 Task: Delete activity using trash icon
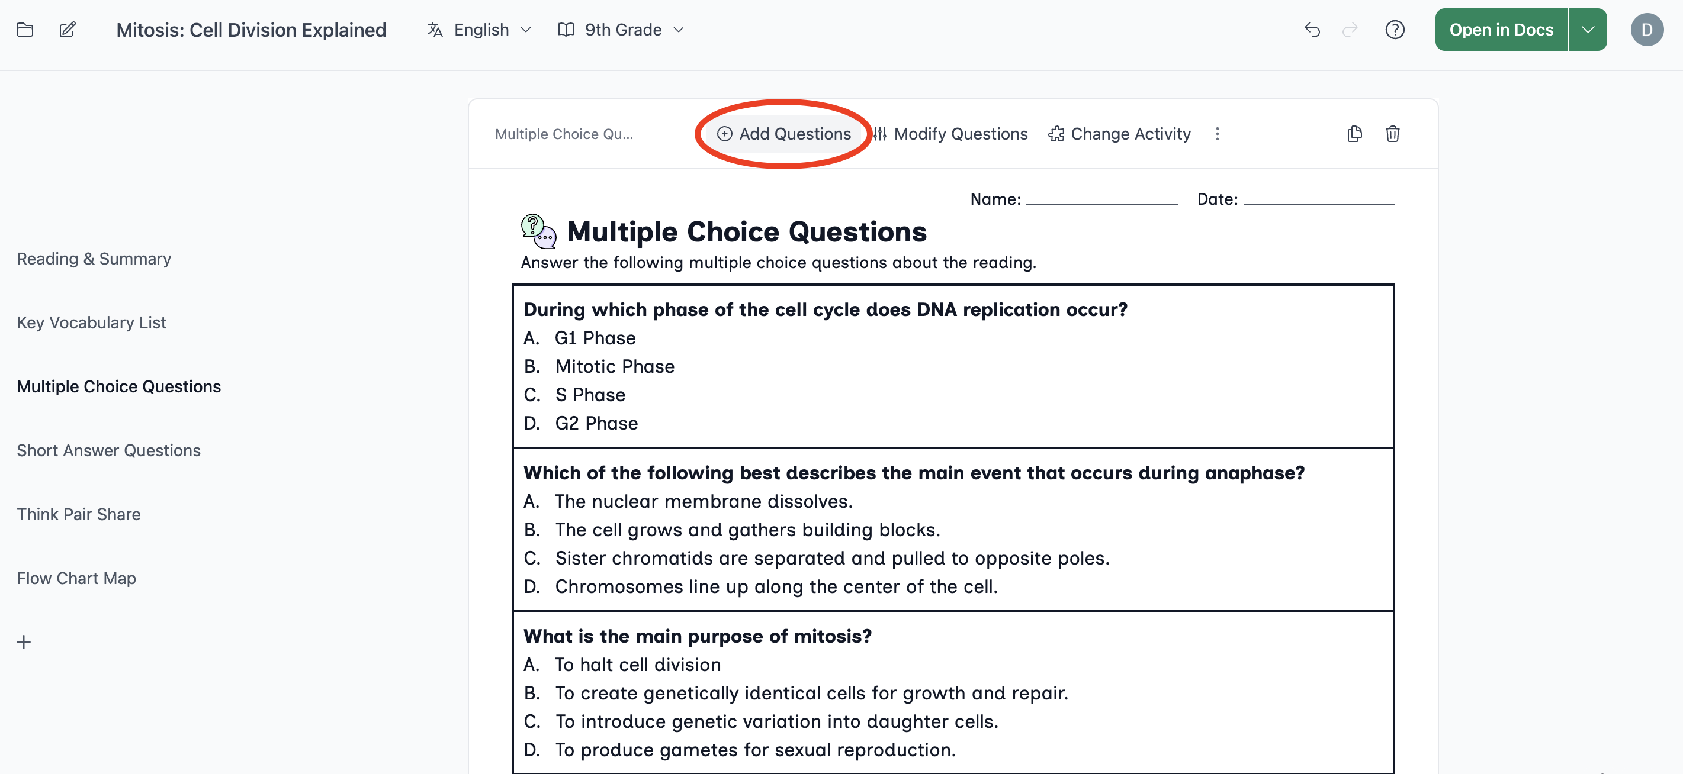tap(1392, 134)
